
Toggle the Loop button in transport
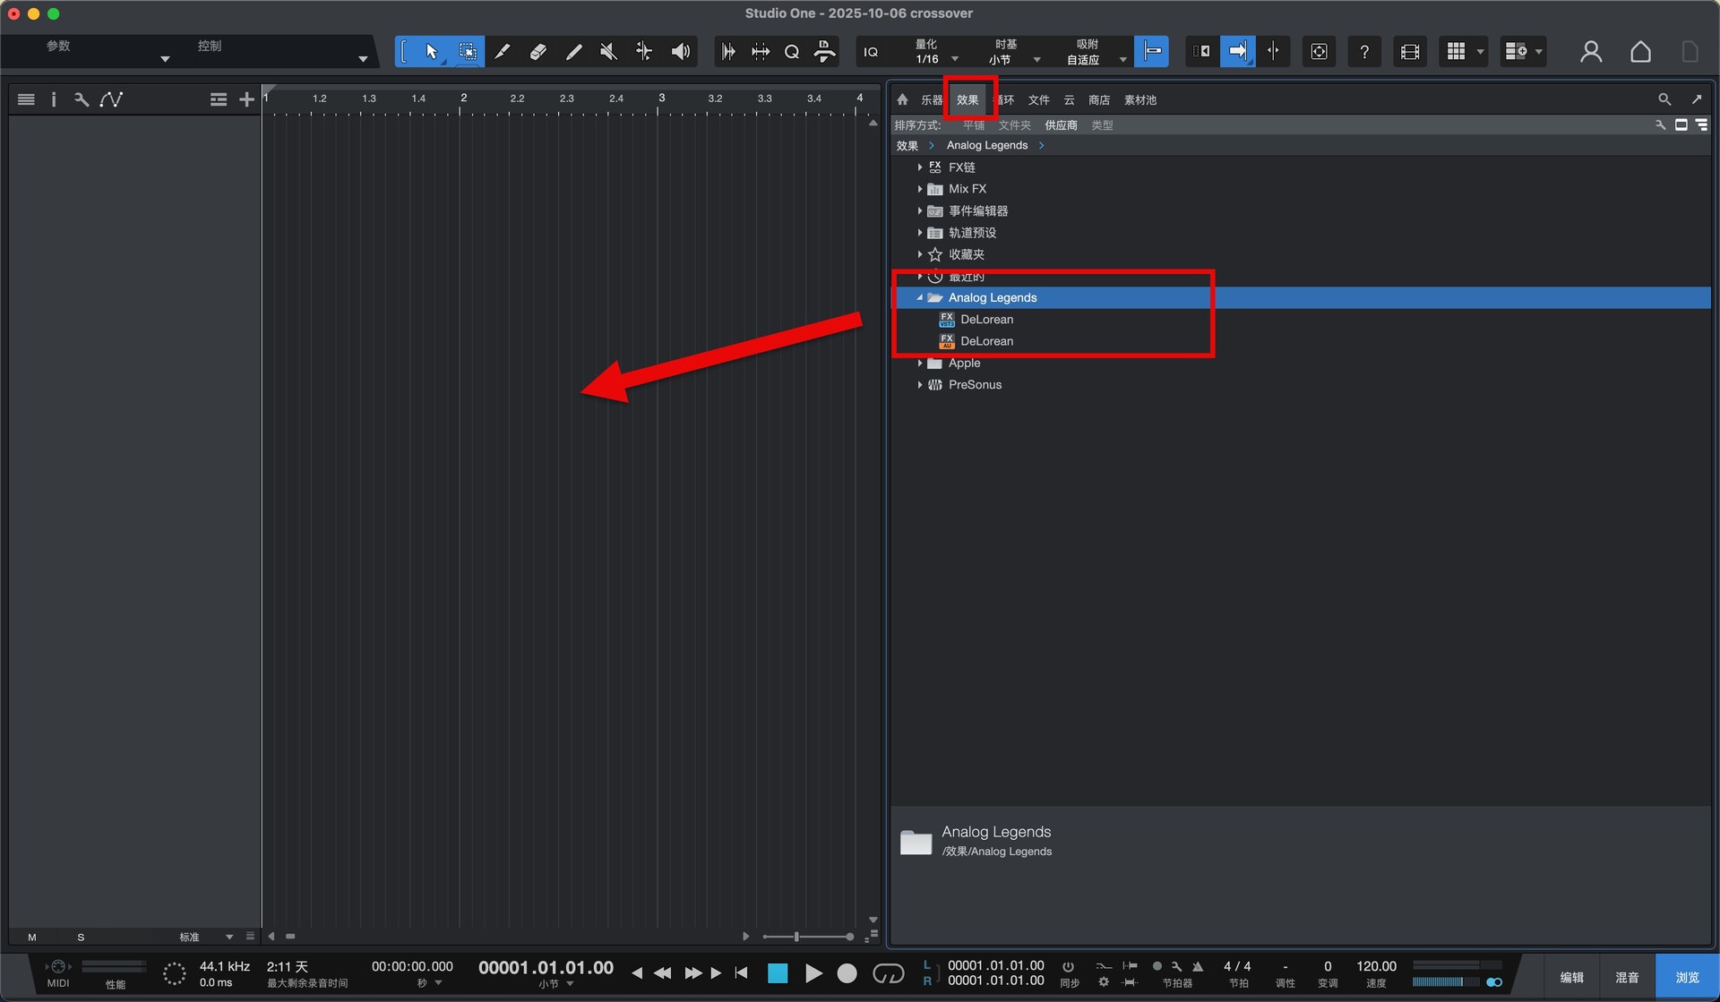tap(888, 973)
